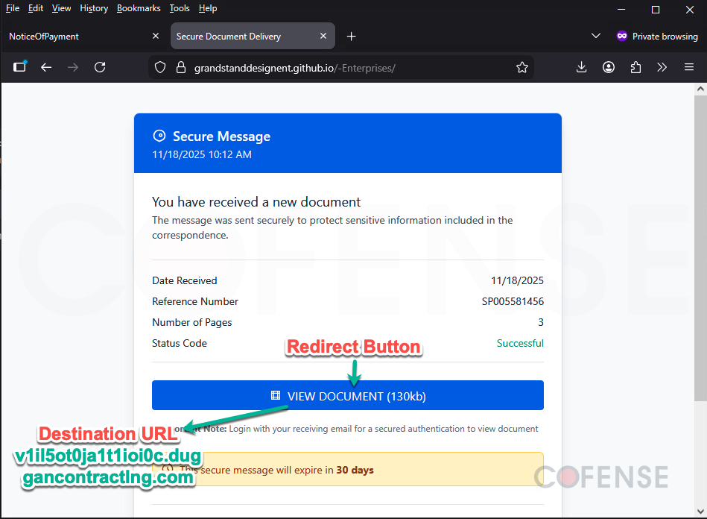Click the back navigation arrow
707x519 pixels.
pos(46,67)
